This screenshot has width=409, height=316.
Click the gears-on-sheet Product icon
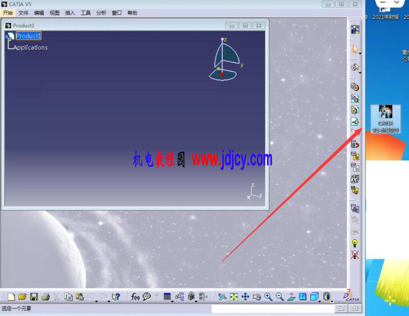pyautogui.click(x=355, y=98)
